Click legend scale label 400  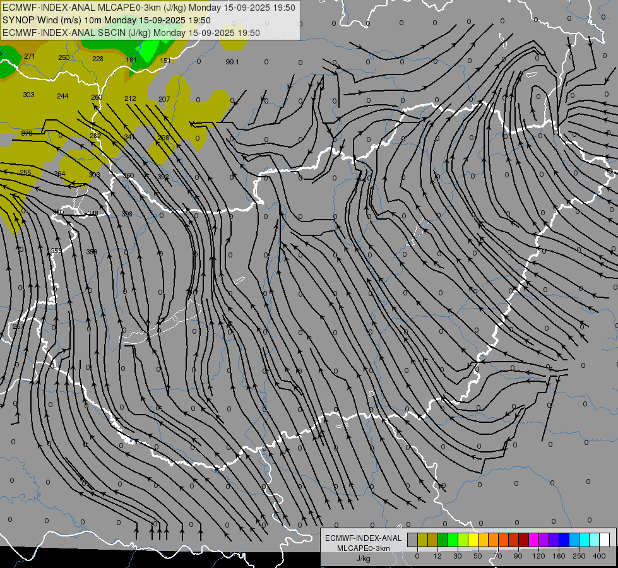599,556
